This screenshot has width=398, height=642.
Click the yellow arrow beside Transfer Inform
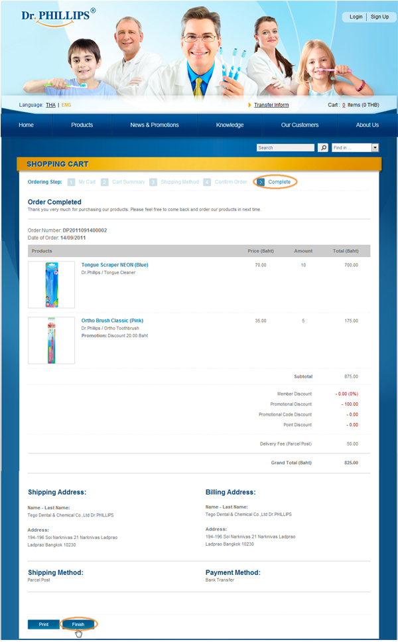coord(249,105)
